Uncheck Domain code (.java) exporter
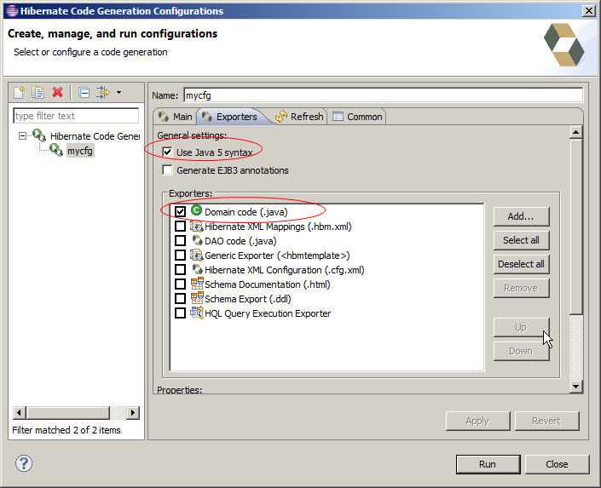Screen dimensions: 601x488 point(180,211)
